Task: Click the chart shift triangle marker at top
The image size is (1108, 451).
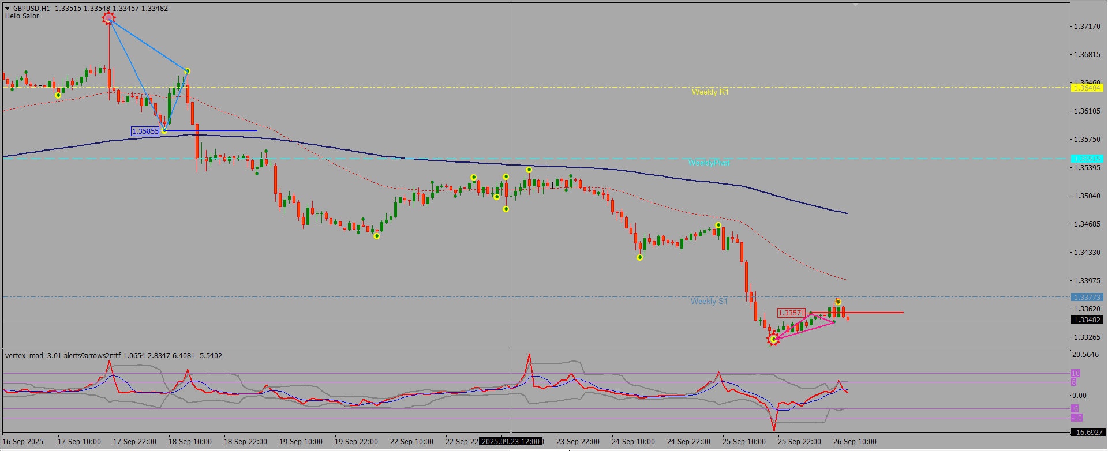Action: click(x=856, y=5)
